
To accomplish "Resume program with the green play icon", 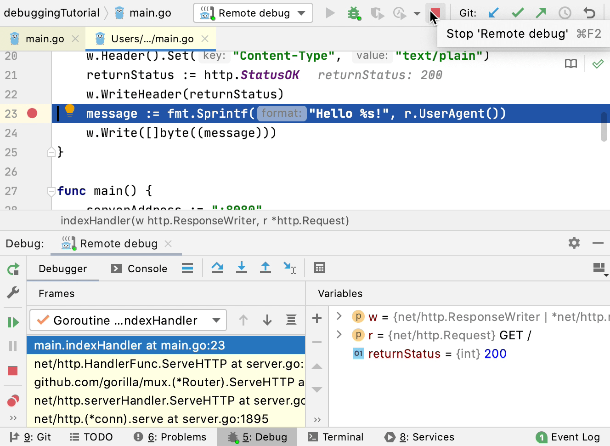I will (x=13, y=322).
